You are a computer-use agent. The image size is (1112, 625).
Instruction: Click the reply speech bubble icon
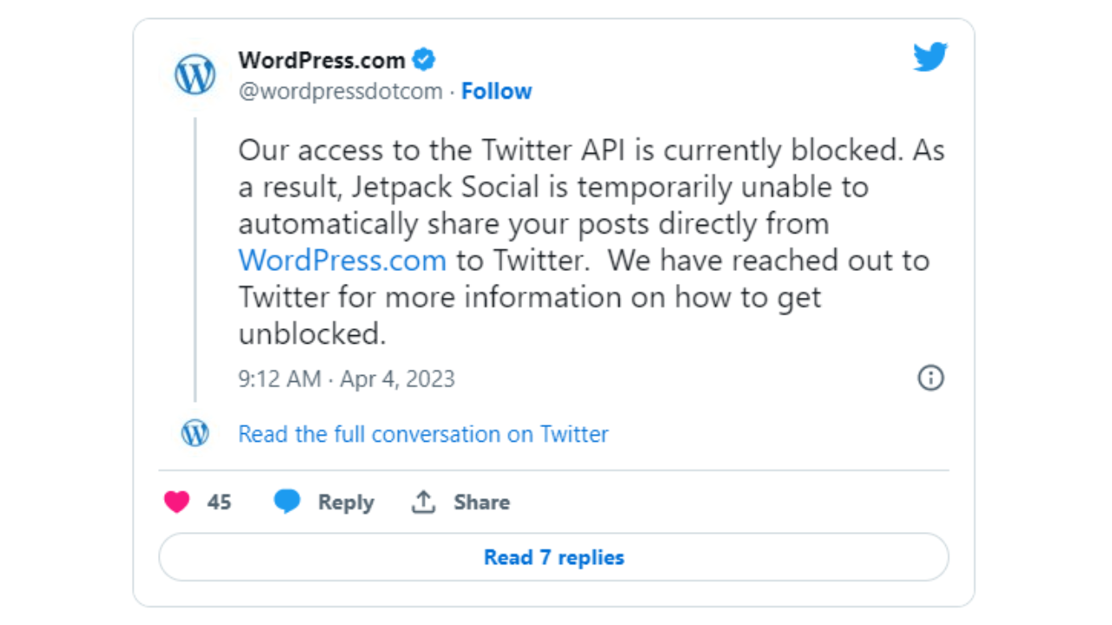tap(288, 502)
